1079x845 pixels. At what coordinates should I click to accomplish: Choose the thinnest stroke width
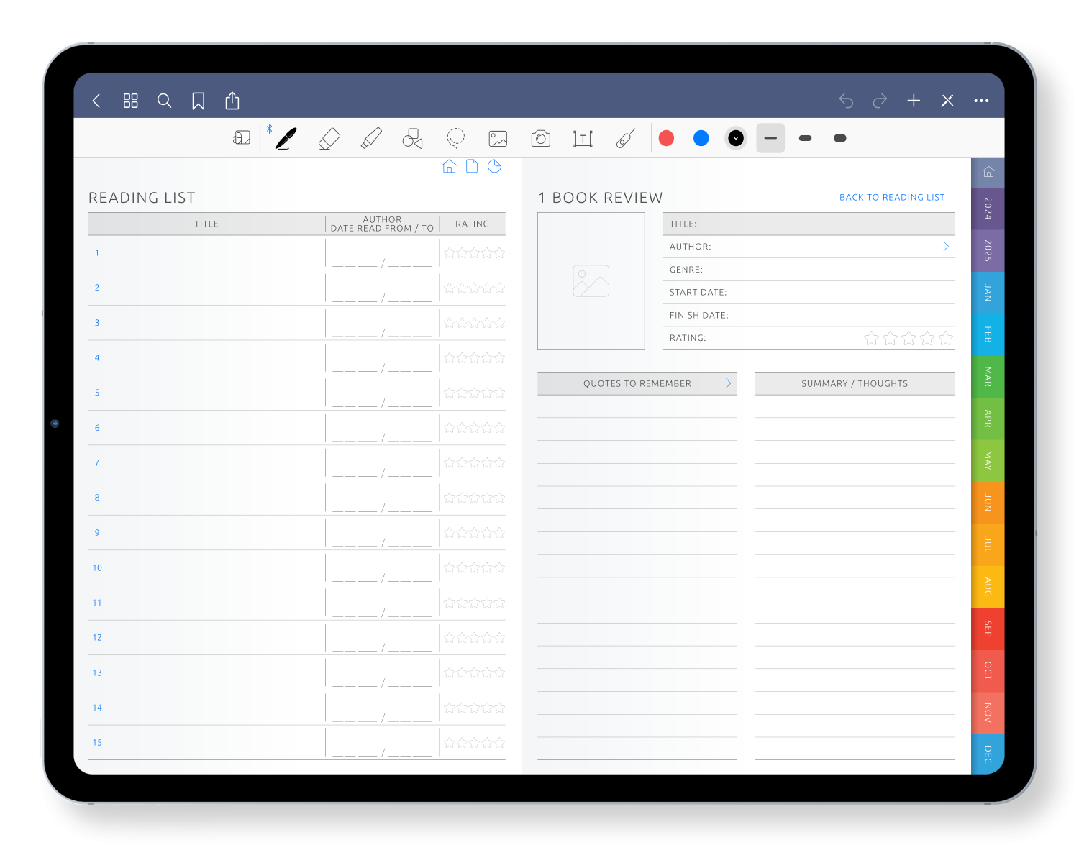click(x=770, y=138)
